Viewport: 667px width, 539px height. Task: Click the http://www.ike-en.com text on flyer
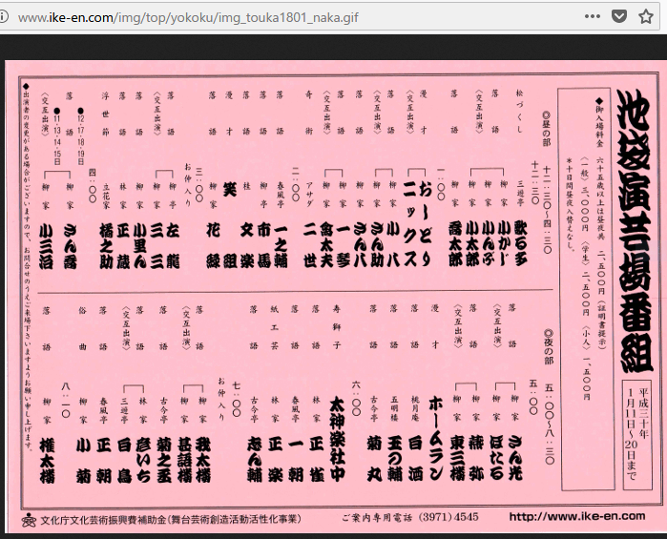[x=576, y=516]
